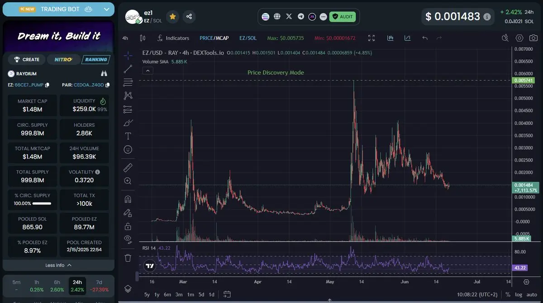The width and height of the screenshot is (543, 303).
Task: Open the candlestick chart style menu
Action: pyautogui.click(x=143, y=38)
